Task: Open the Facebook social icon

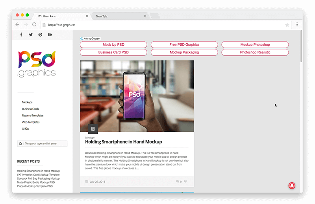Action: click(x=21, y=35)
